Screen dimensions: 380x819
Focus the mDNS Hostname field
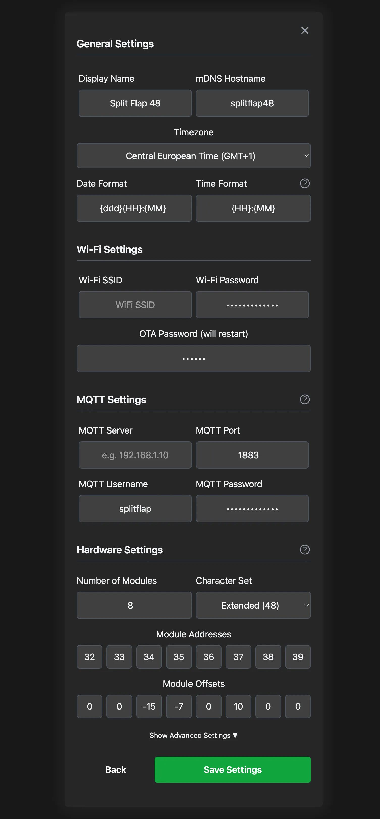252,103
